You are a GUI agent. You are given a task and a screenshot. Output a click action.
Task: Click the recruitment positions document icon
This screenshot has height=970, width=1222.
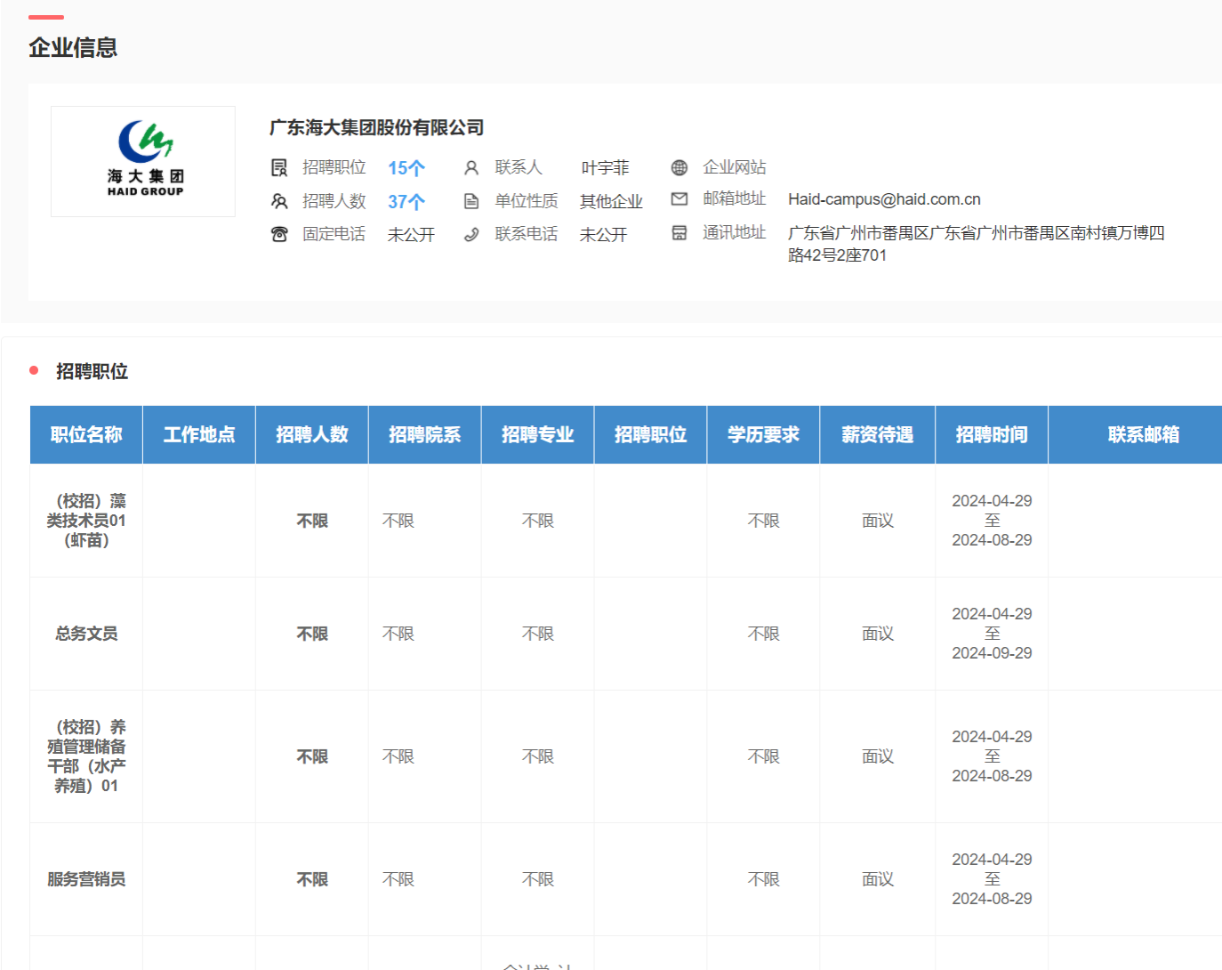coord(279,167)
